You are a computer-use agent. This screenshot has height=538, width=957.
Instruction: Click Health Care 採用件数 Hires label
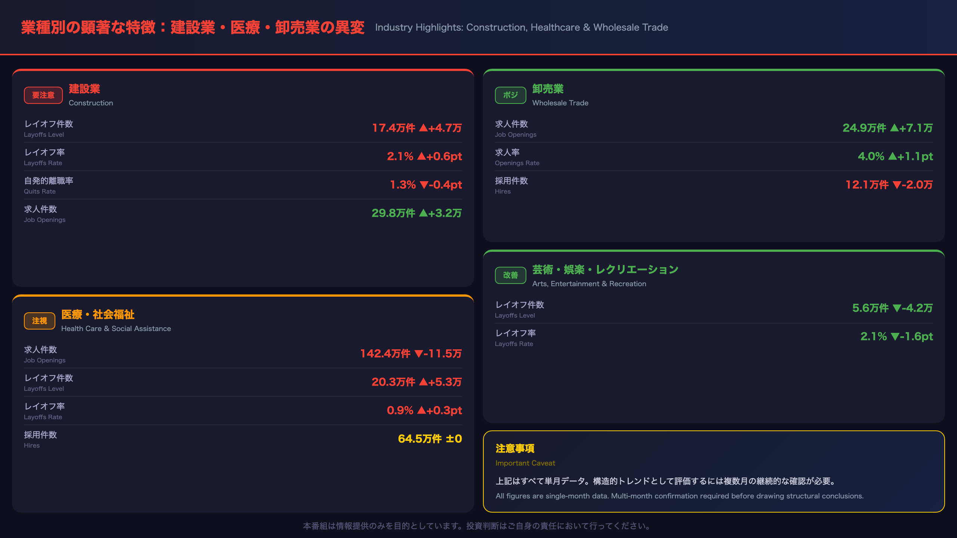coord(40,439)
